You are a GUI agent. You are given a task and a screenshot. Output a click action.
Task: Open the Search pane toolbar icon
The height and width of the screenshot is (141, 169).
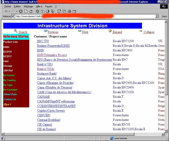[x=37, y=11]
